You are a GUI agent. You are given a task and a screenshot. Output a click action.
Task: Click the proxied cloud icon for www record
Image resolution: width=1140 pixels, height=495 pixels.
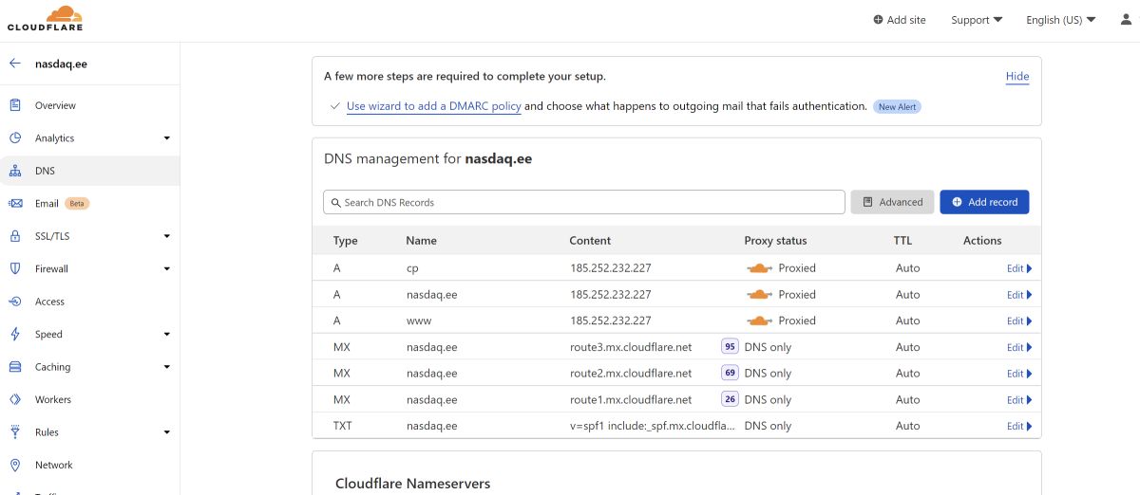[x=759, y=321]
